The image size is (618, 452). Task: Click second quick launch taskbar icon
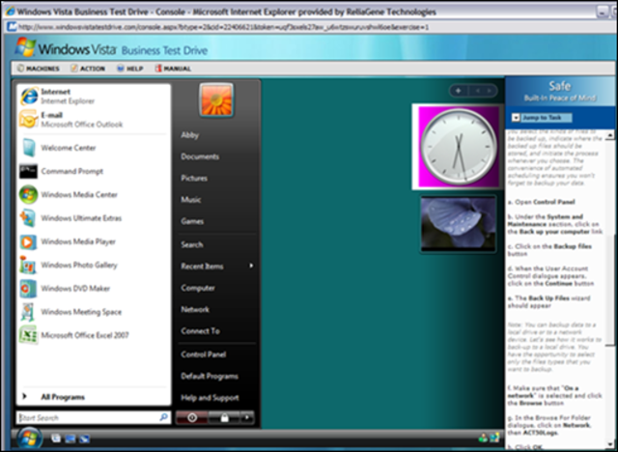tap(70, 438)
